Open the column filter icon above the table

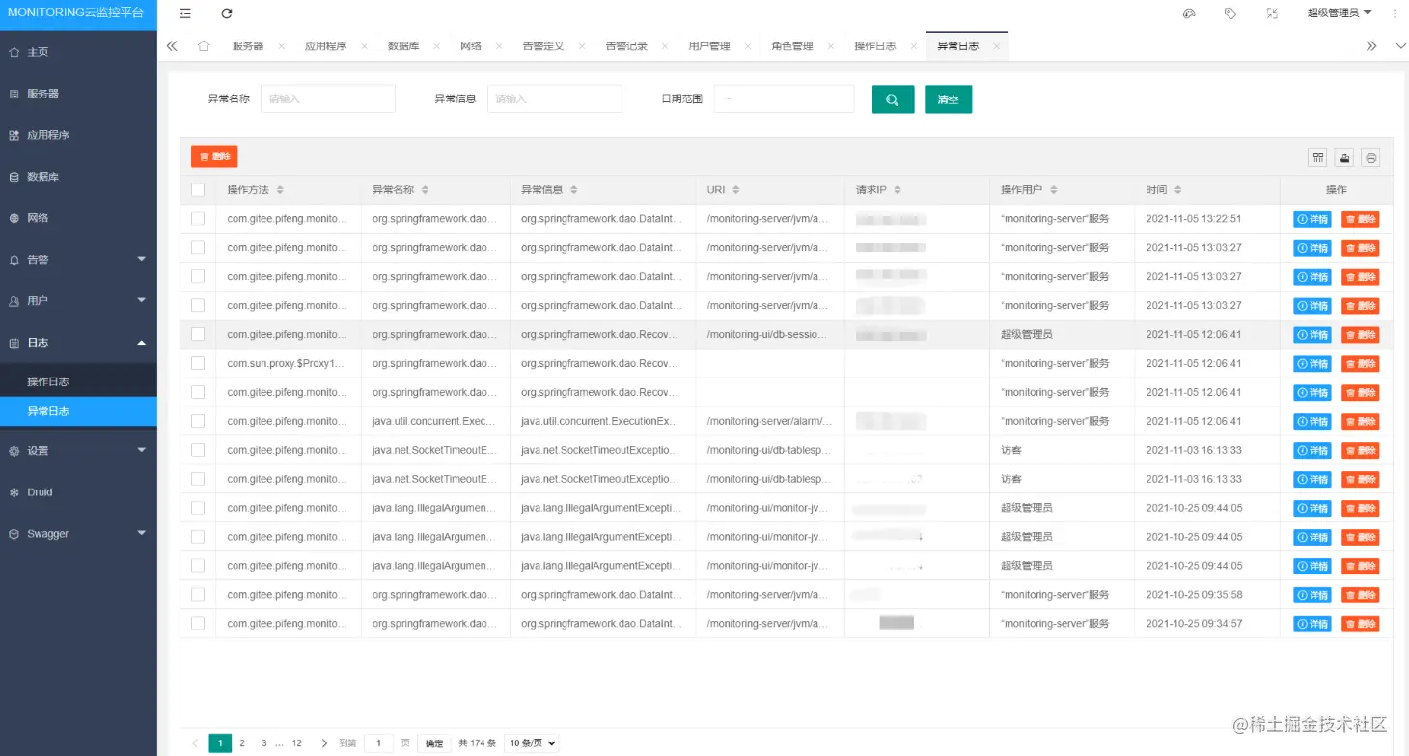pyautogui.click(x=1317, y=157)
